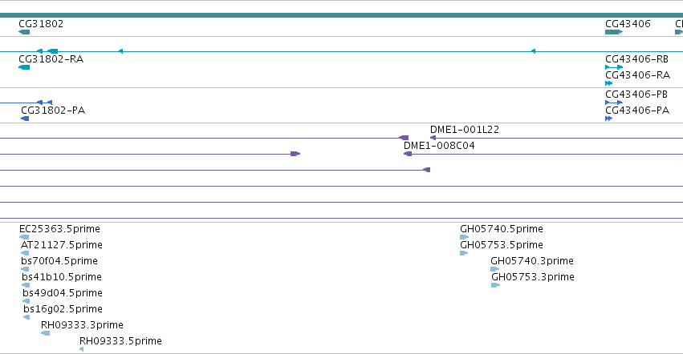Click the CG31802-PA blue arrow glyph

25,119
